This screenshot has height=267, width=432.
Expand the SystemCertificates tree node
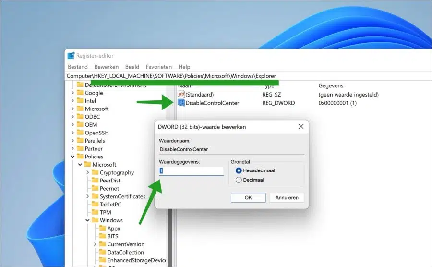[x=88, y=196]
